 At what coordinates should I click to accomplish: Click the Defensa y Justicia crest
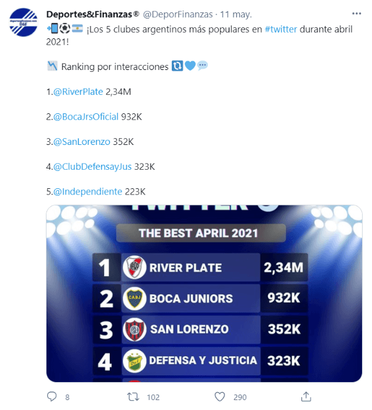pos(135,360)
